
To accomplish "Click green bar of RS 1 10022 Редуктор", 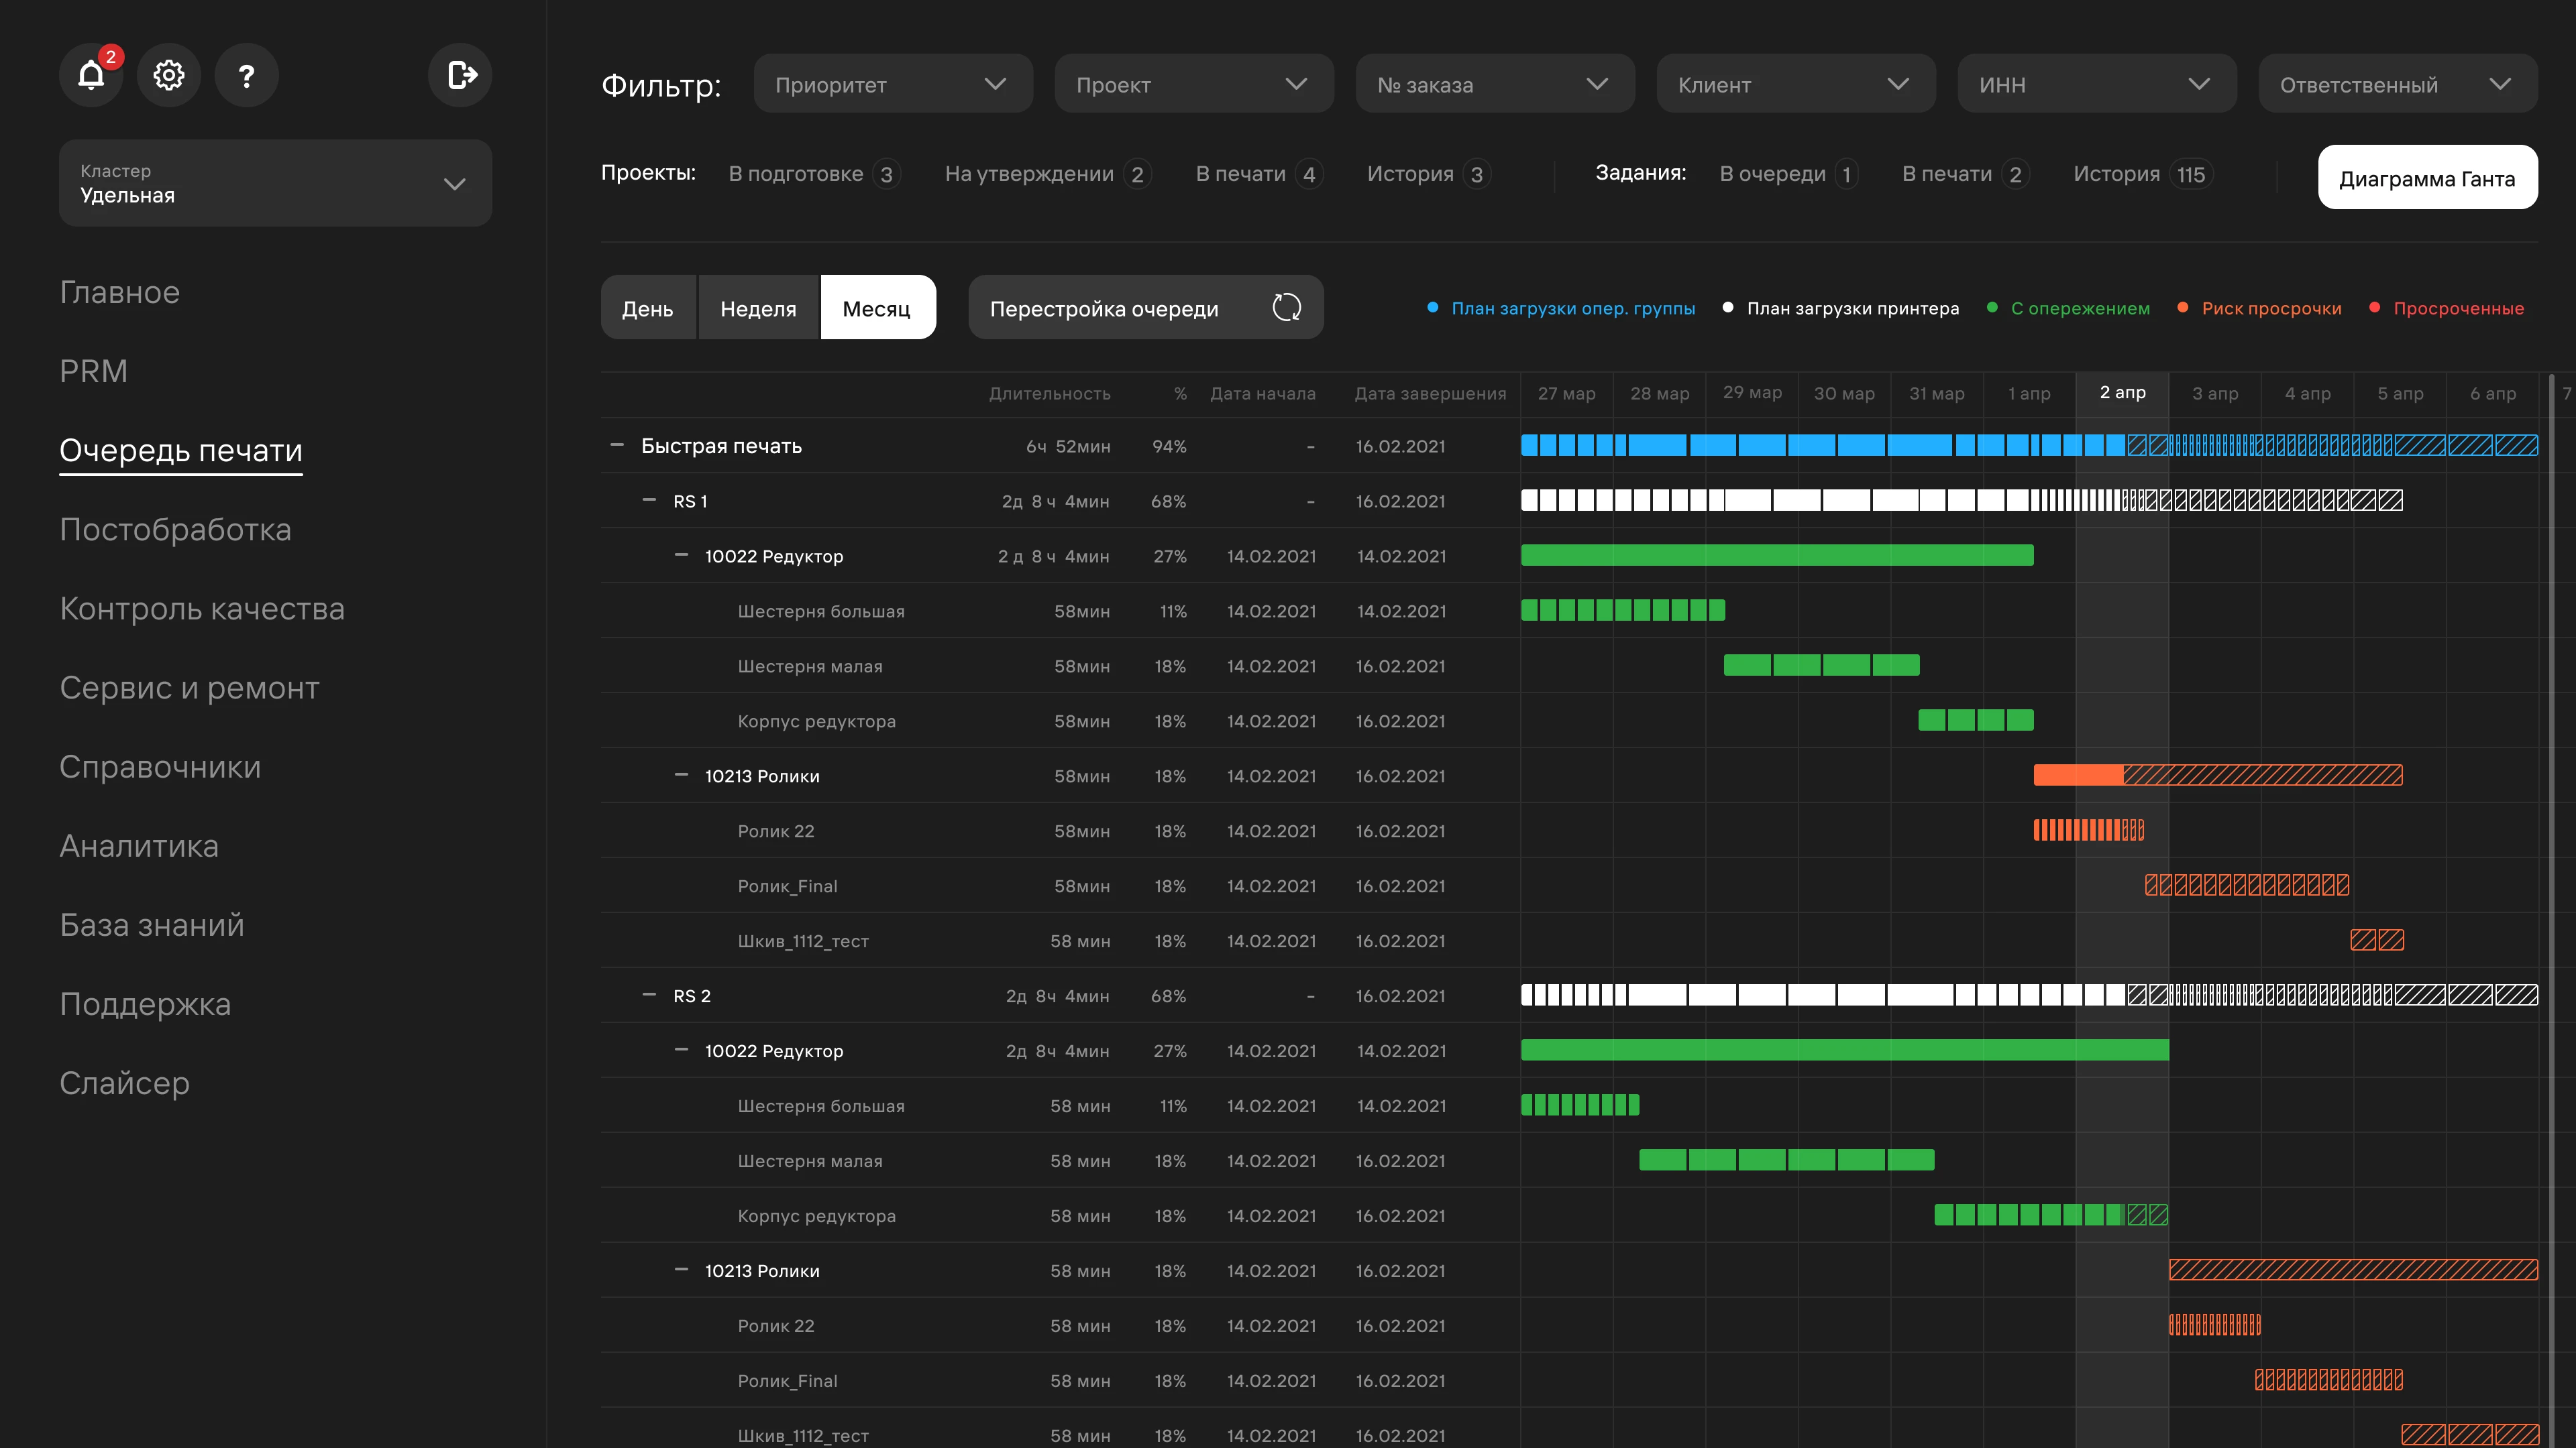I will (x=1777, y=554).
